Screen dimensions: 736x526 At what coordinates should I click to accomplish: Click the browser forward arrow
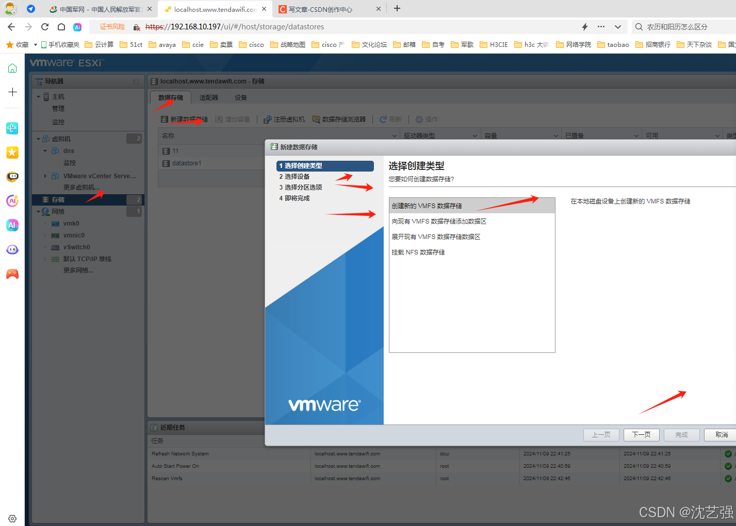(x=28, y=27)
